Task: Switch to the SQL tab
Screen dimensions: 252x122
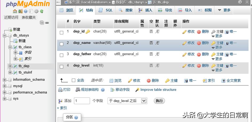Action: tap(105, 10)
